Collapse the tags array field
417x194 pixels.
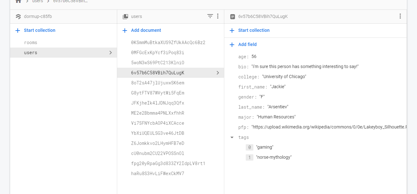click(232, 137)
